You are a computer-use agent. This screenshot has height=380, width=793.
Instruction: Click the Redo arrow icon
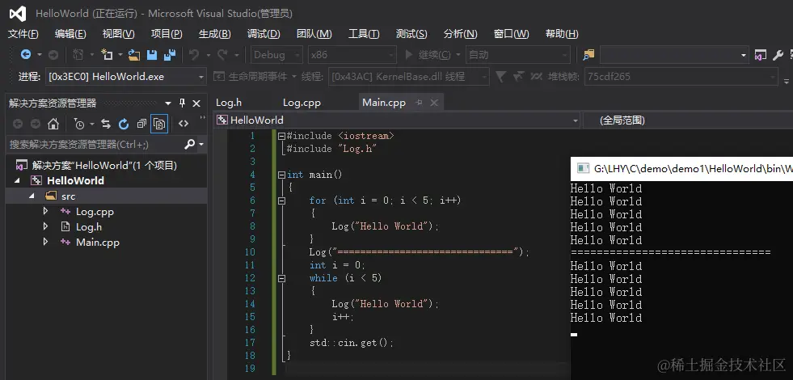(x=222, y=55)
